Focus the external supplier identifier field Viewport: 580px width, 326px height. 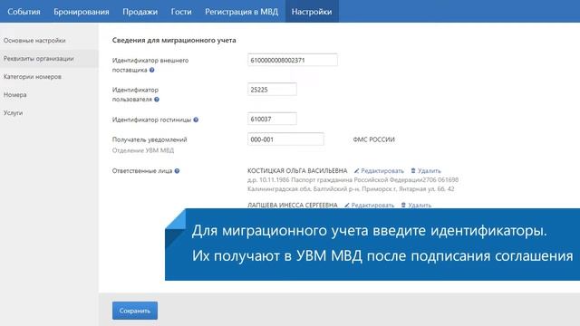pyautogui.click(x=292, y=60)
